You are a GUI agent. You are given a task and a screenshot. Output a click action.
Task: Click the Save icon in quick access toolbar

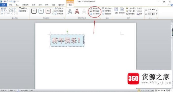pos(4,2)
